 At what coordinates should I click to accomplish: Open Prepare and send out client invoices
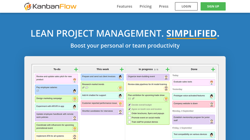(x=102, y=77)
